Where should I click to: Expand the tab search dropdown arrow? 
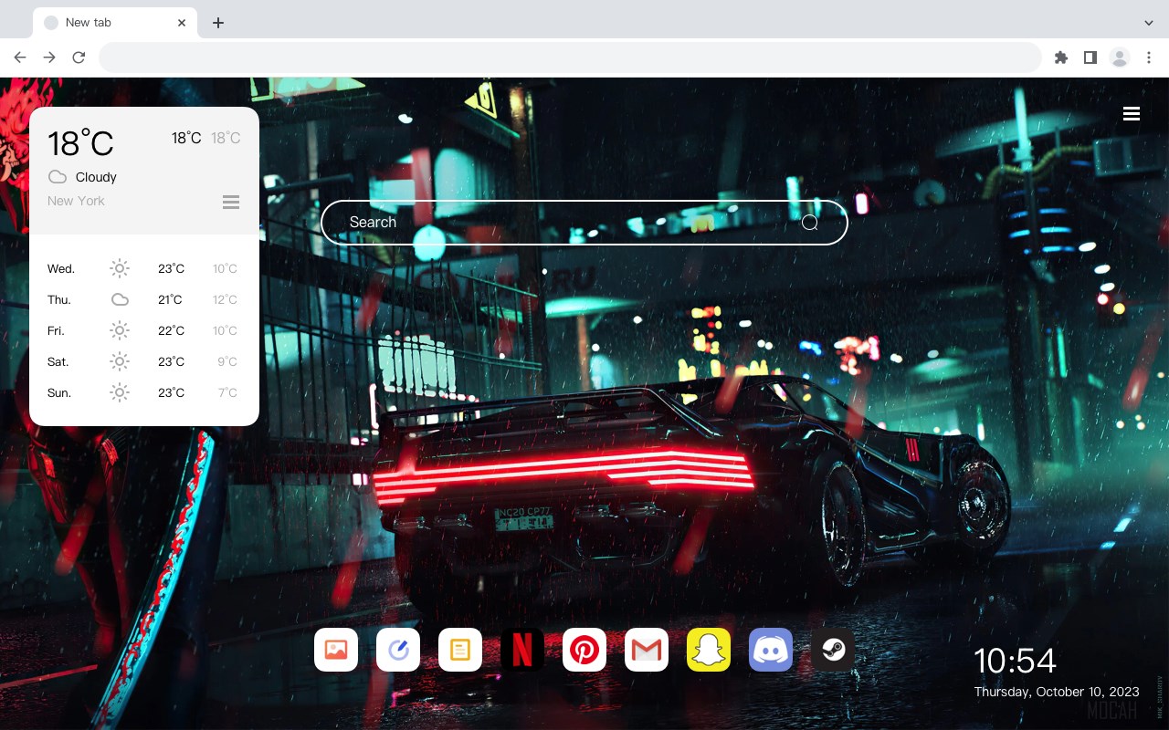click(x=1149, y=23)
